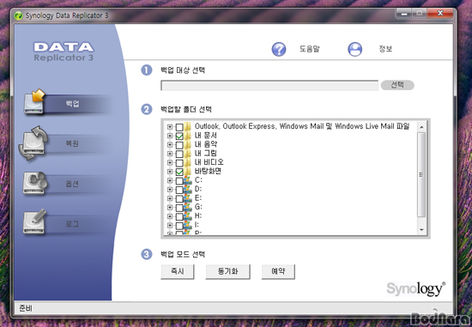This screenshot has width=472, height=327.
Task: Click the backup destination path field
Action: point(269,86)
